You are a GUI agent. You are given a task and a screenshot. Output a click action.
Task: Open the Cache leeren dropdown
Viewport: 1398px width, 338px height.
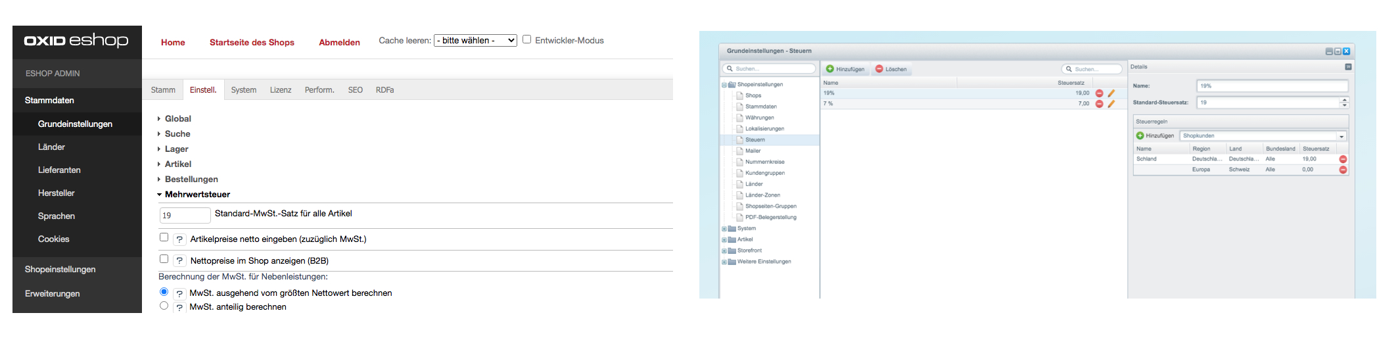point(476,41)
